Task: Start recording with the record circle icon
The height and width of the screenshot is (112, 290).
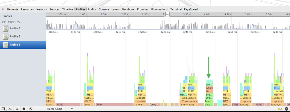Action: [24, 109]
